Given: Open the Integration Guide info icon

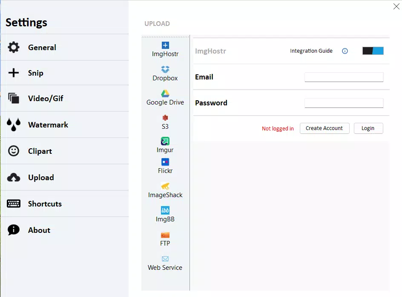Looking at the screenshot, I should 345,51.
